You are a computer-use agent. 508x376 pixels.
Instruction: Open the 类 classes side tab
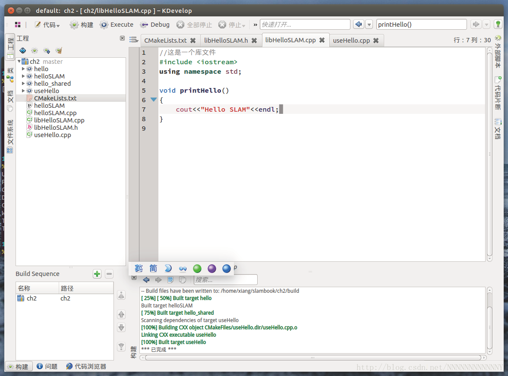point(10,74)
